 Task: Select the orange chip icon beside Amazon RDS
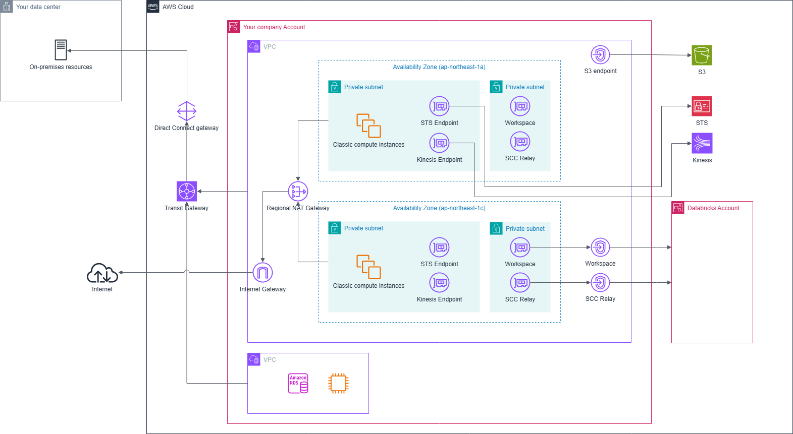[x=338, y=384]
